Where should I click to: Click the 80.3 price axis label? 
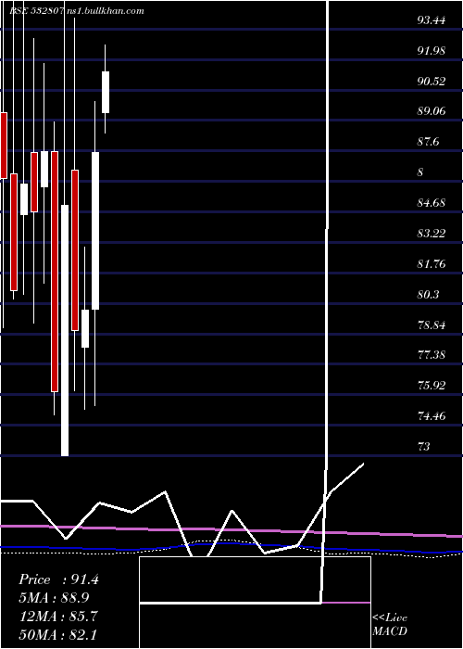428,294
